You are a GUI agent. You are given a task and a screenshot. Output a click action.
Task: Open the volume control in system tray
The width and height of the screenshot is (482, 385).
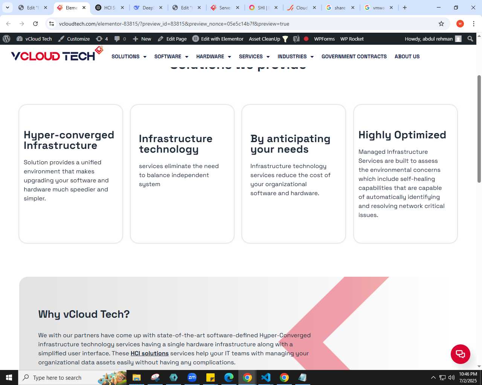point(451,377)
